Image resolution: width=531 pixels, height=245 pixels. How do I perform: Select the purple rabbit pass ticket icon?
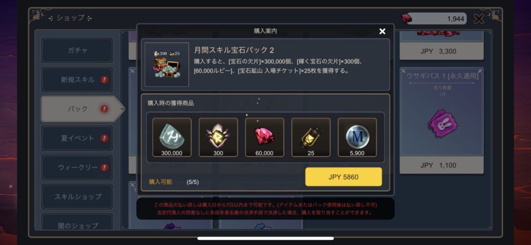pos(441,123)
